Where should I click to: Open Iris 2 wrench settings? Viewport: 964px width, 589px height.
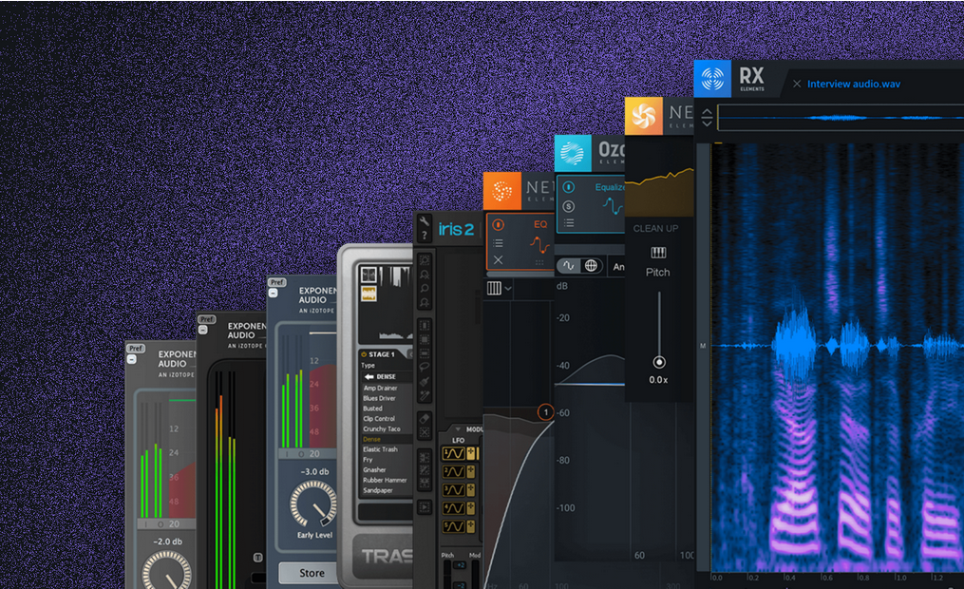tap(425, 222)
